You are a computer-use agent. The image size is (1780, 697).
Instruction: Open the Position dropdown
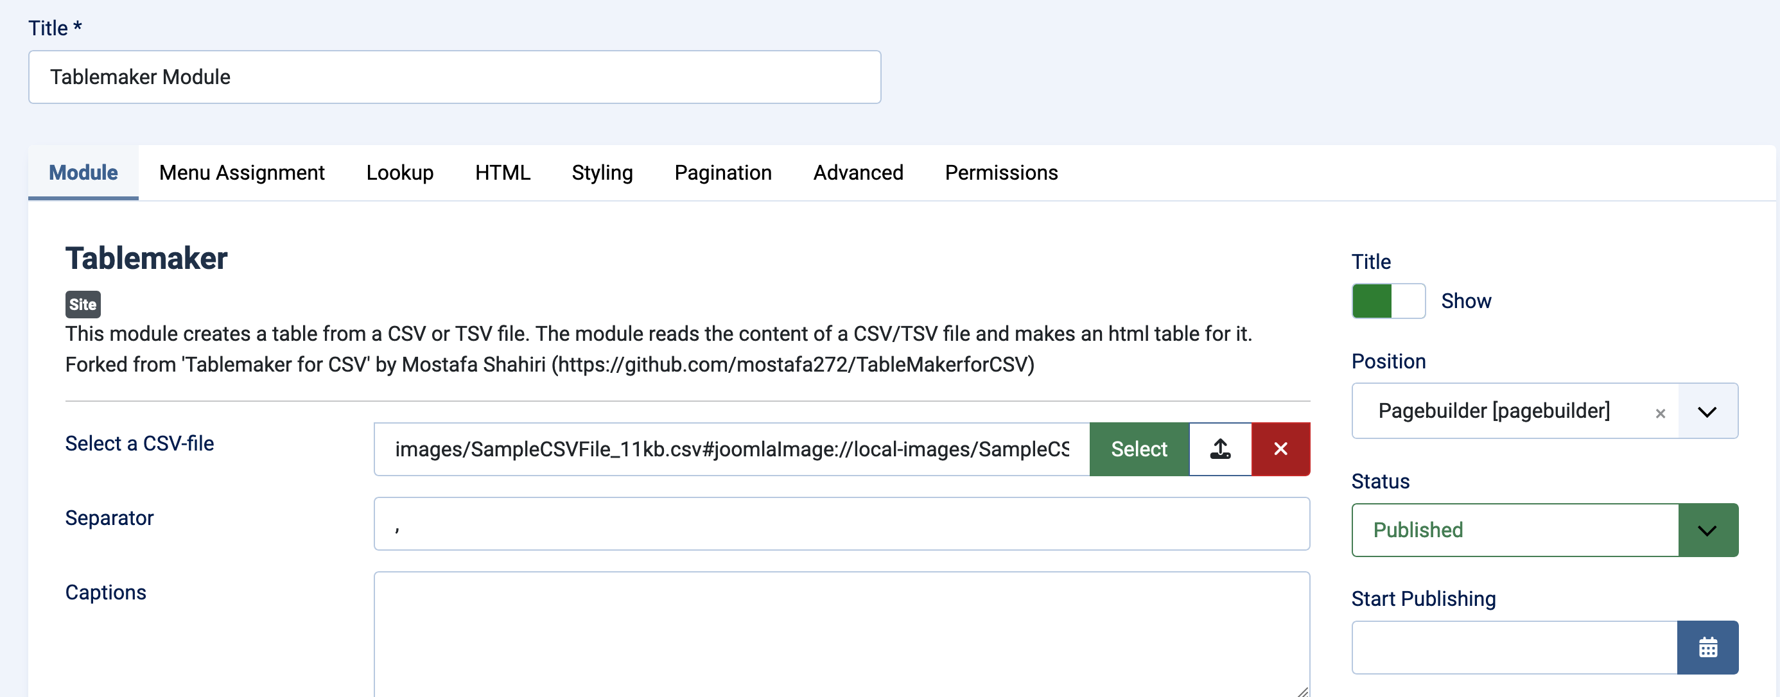1707,411
